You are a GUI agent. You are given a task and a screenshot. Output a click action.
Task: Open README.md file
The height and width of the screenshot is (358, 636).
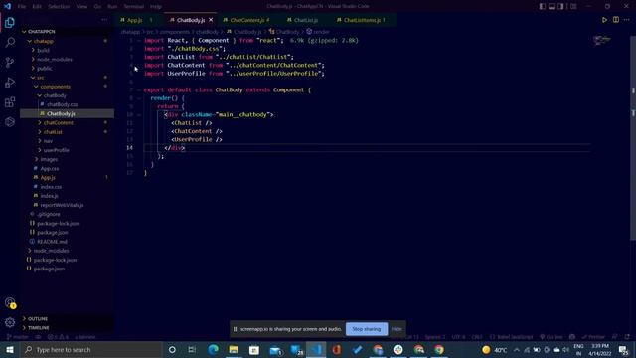[x=52, y=242]
